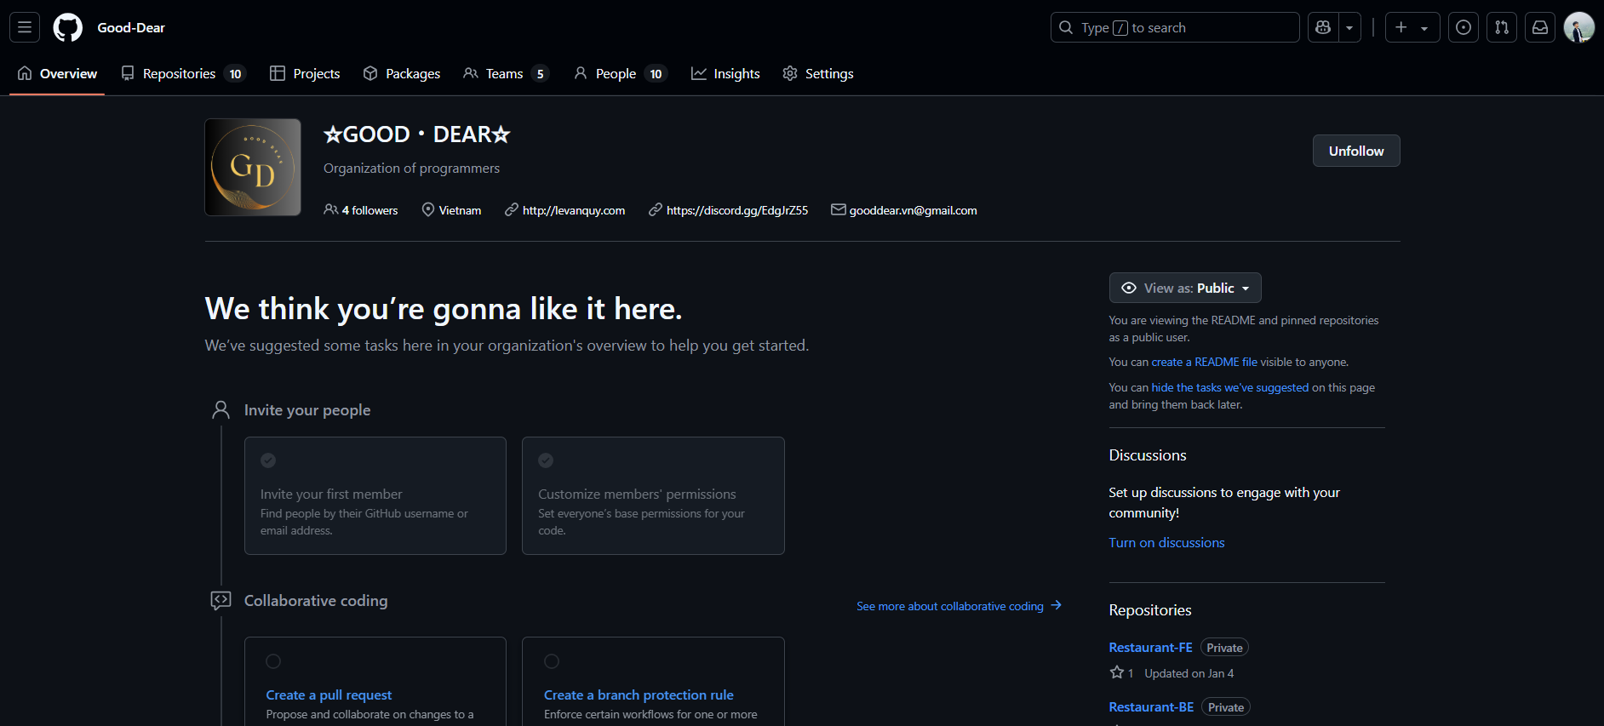Image resolution: width=1604 pixels, height=726 pixels.
Task: Open the create new plus menu
Action: 1412,27
